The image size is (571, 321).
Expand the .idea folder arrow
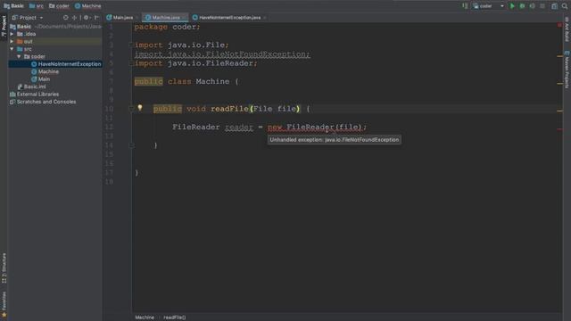[12, 34]
